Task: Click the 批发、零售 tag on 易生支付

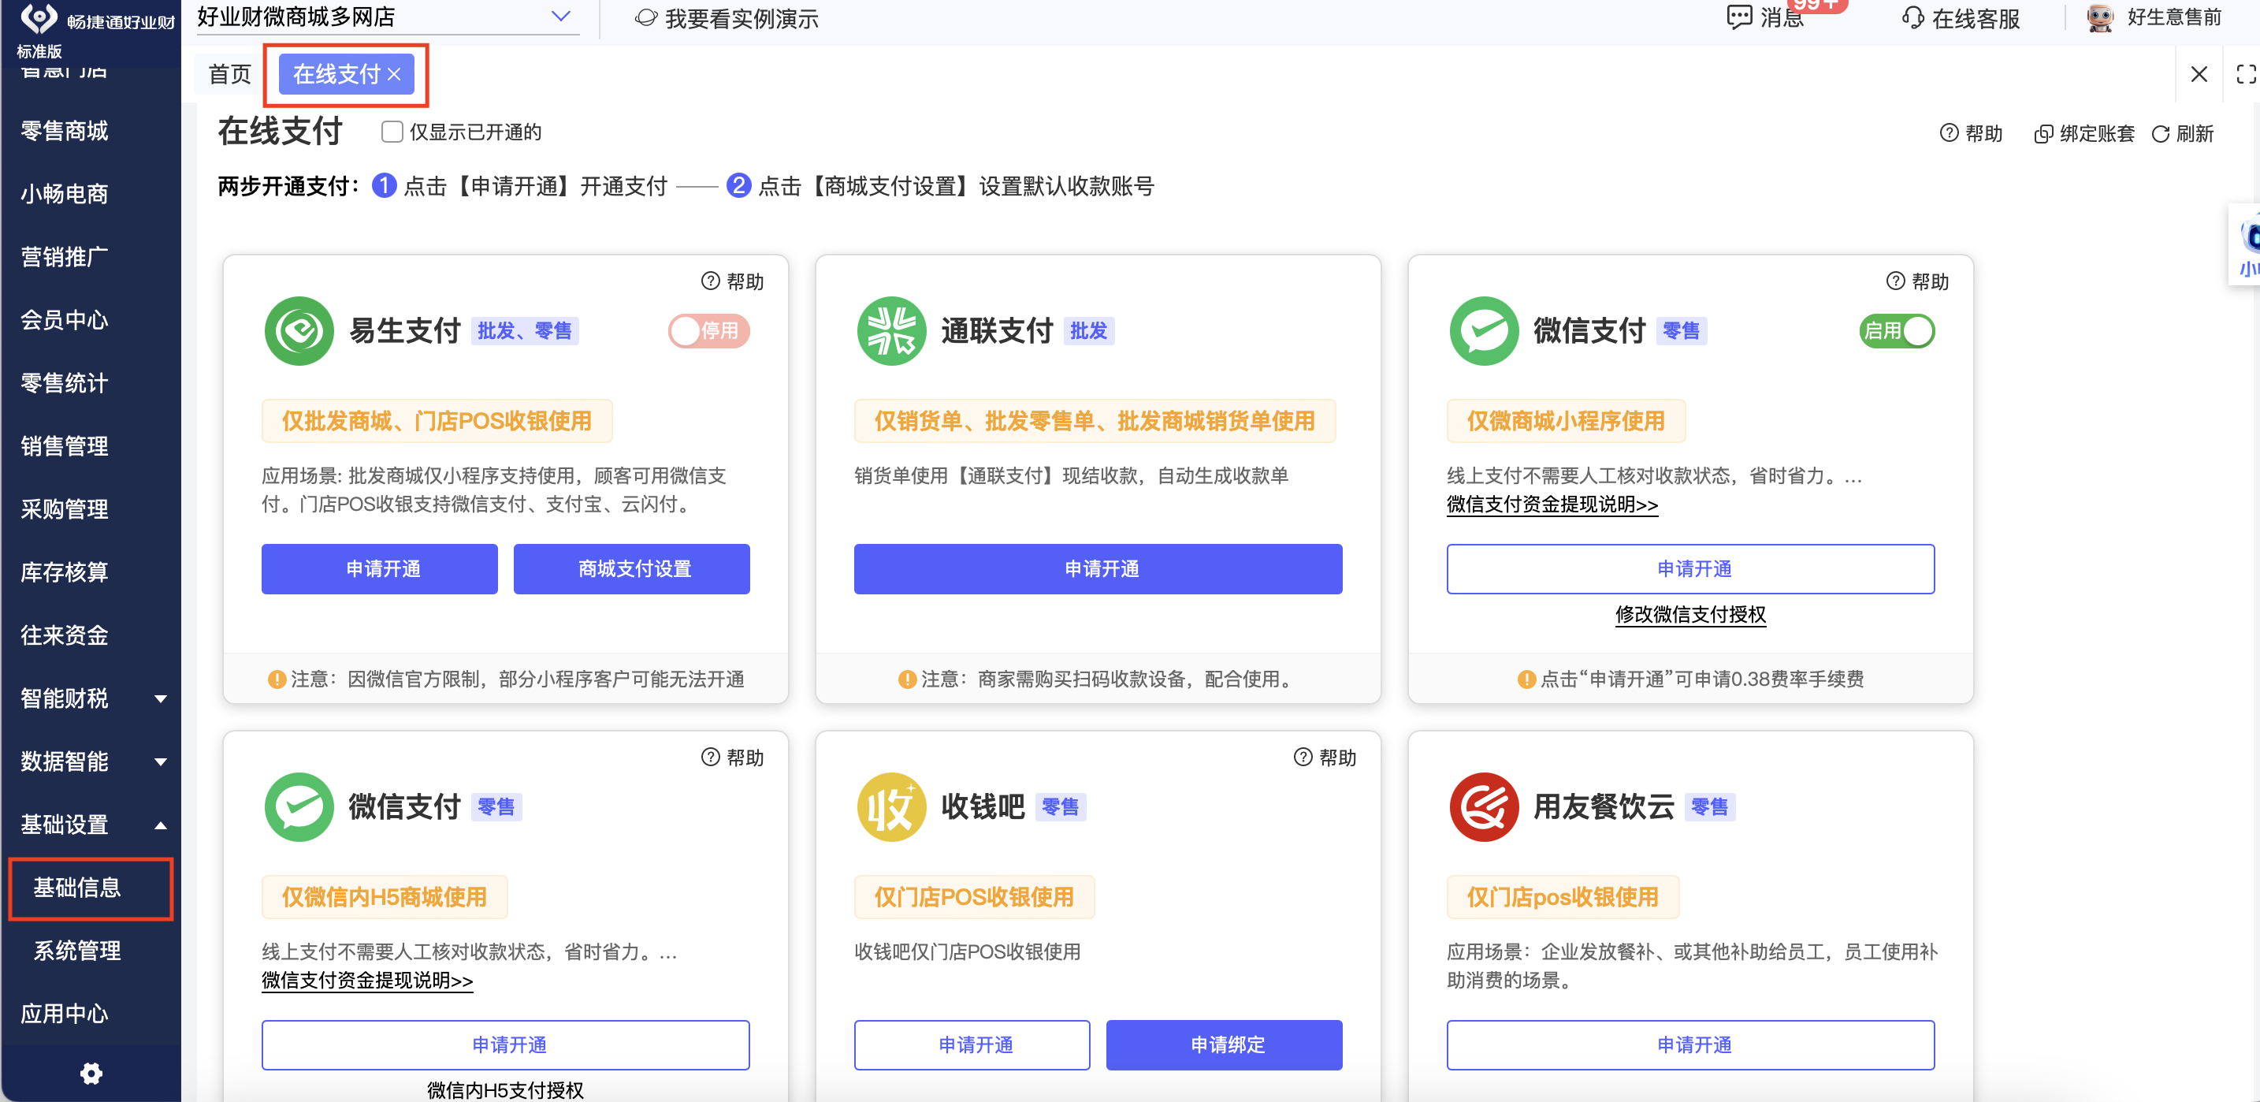Action: coord(525,331)
